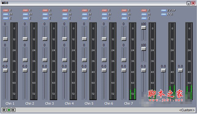Viewport: 197px width, 114px height.
Task: Close the MX8 window
Action: pyautogui.click(x=193, y=3)
